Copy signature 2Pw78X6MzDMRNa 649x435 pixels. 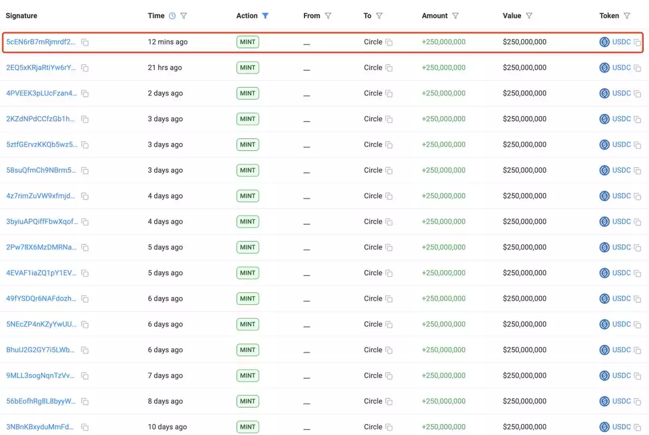pos(85,247)
